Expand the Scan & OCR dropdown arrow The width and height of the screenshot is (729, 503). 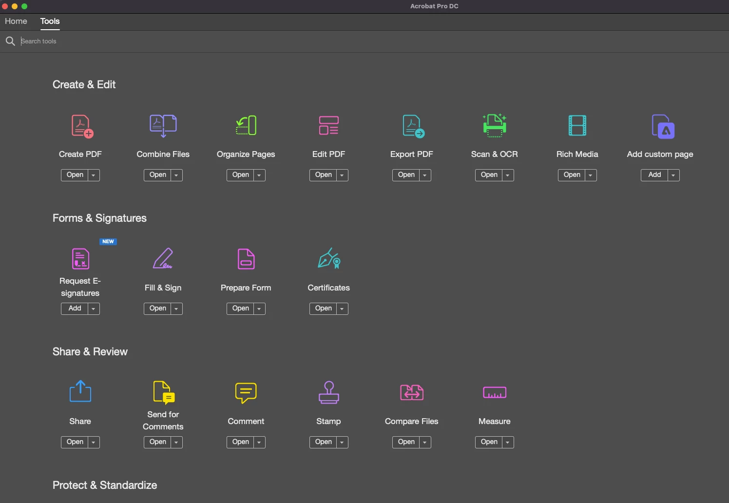[508, 175]
